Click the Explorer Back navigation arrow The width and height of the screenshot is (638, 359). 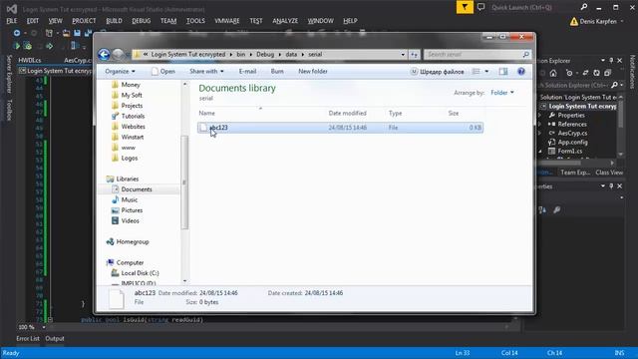pos(104,54)
